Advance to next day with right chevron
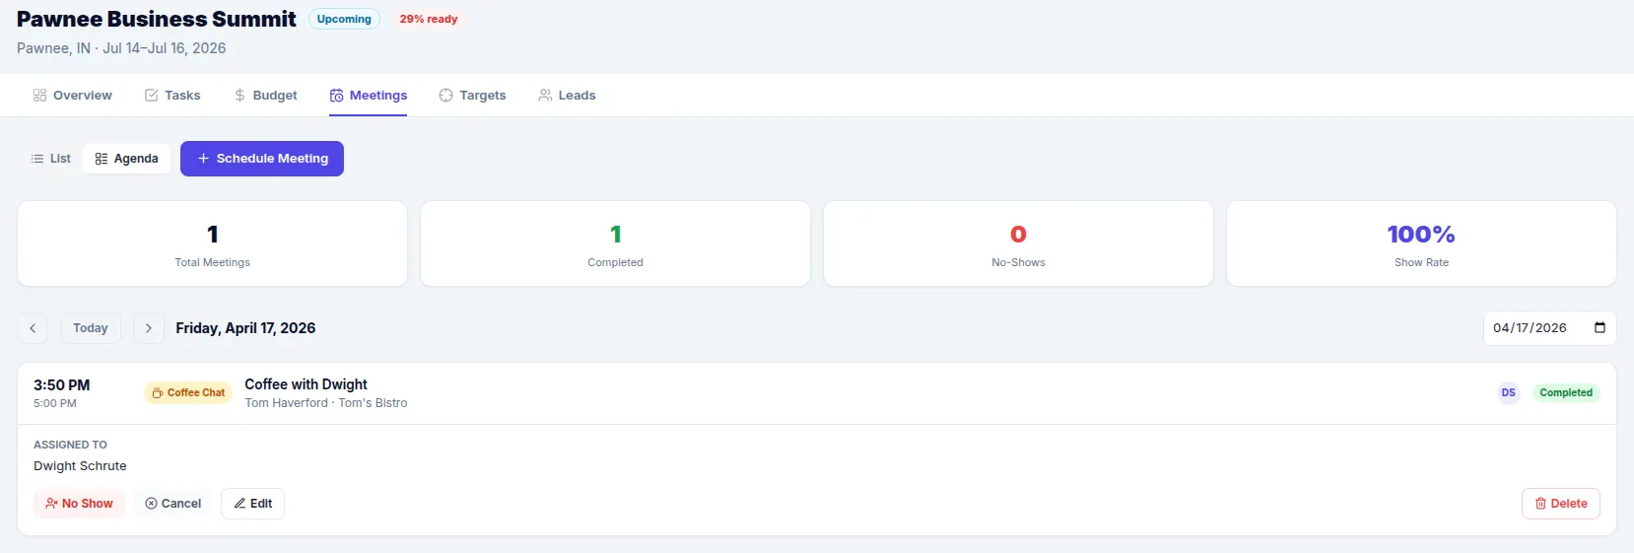The width and height of the screenshot is (1634, 553). coord(149,328)
